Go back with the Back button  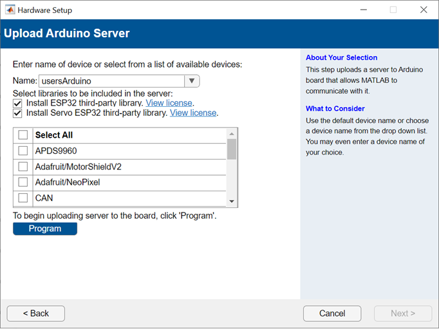click(x=36, y=314)
